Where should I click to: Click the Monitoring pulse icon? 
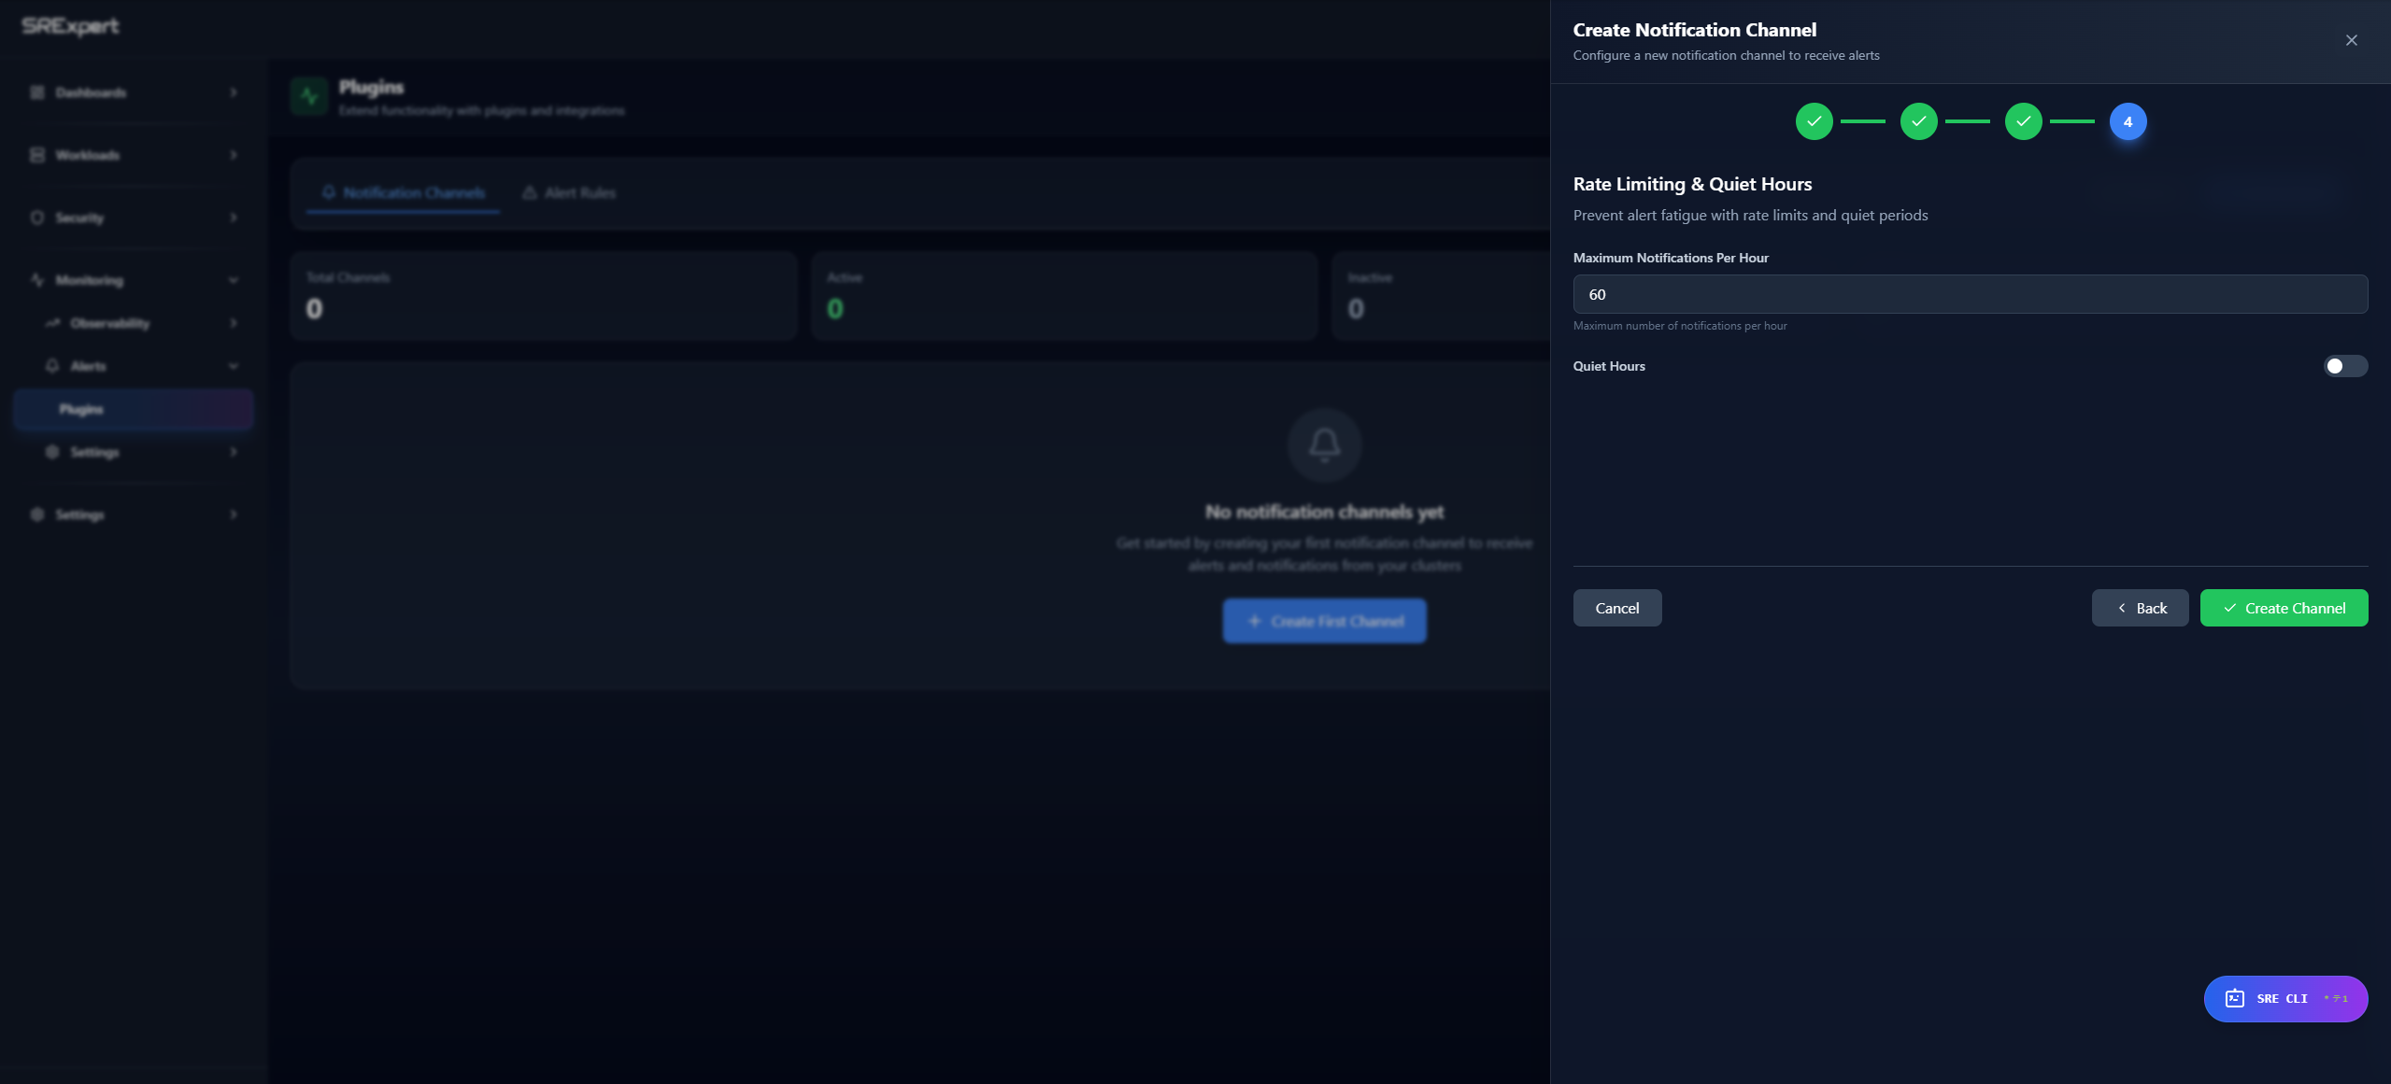(36, 280)
